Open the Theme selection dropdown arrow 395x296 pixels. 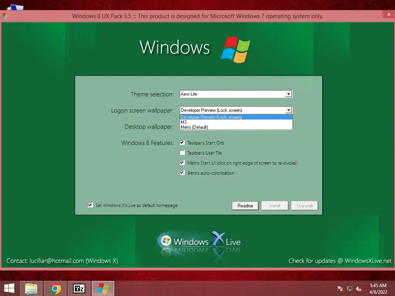289,94
